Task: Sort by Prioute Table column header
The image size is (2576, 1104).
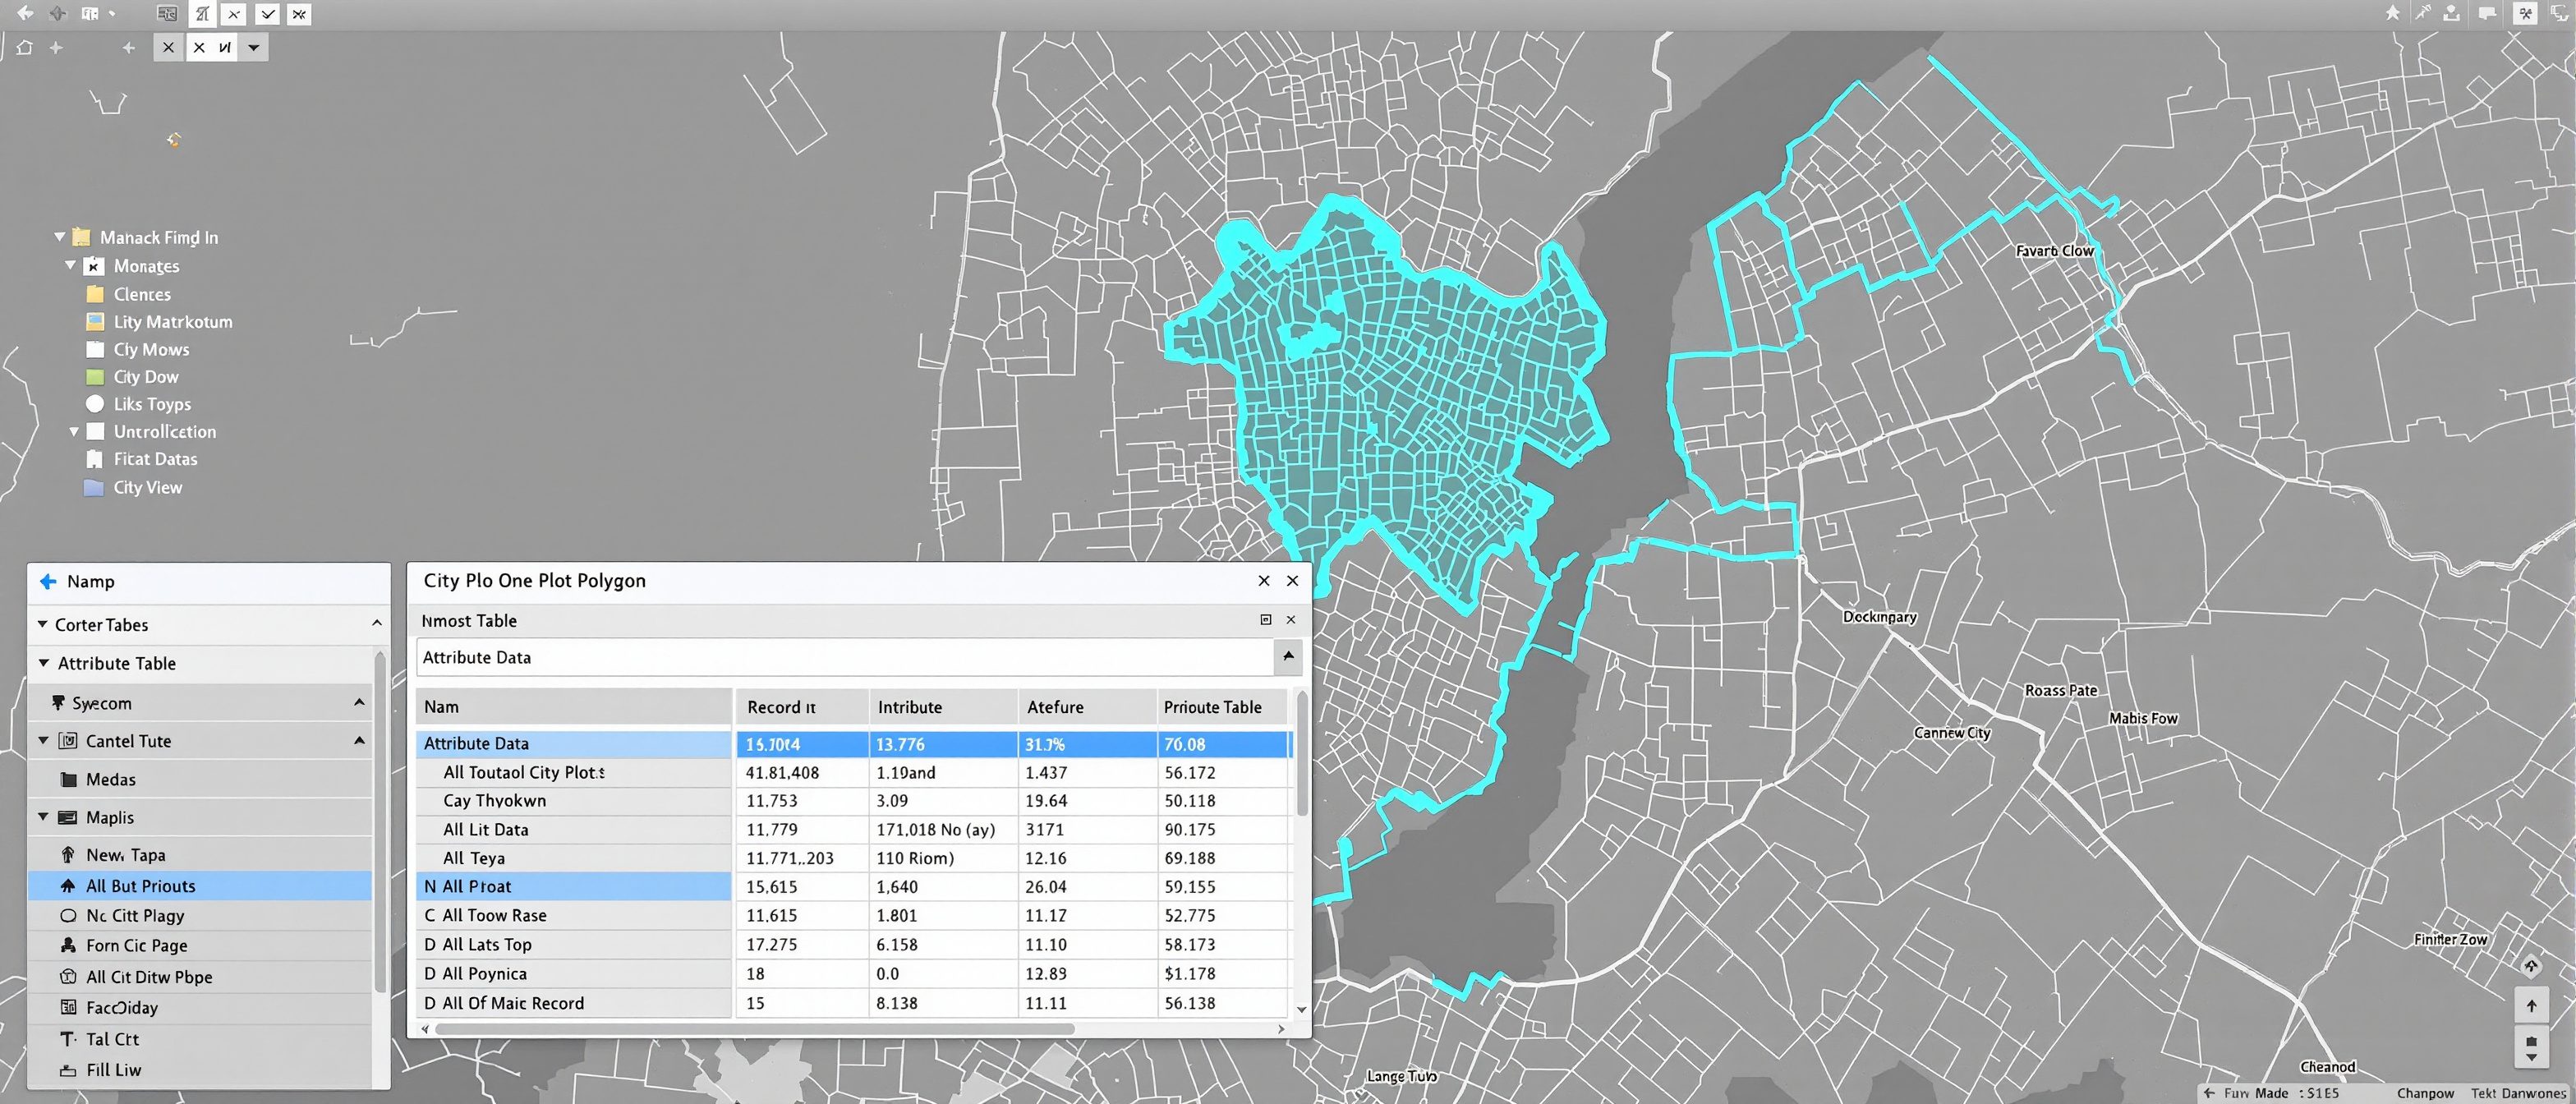Action: (x=1222, y=707)
